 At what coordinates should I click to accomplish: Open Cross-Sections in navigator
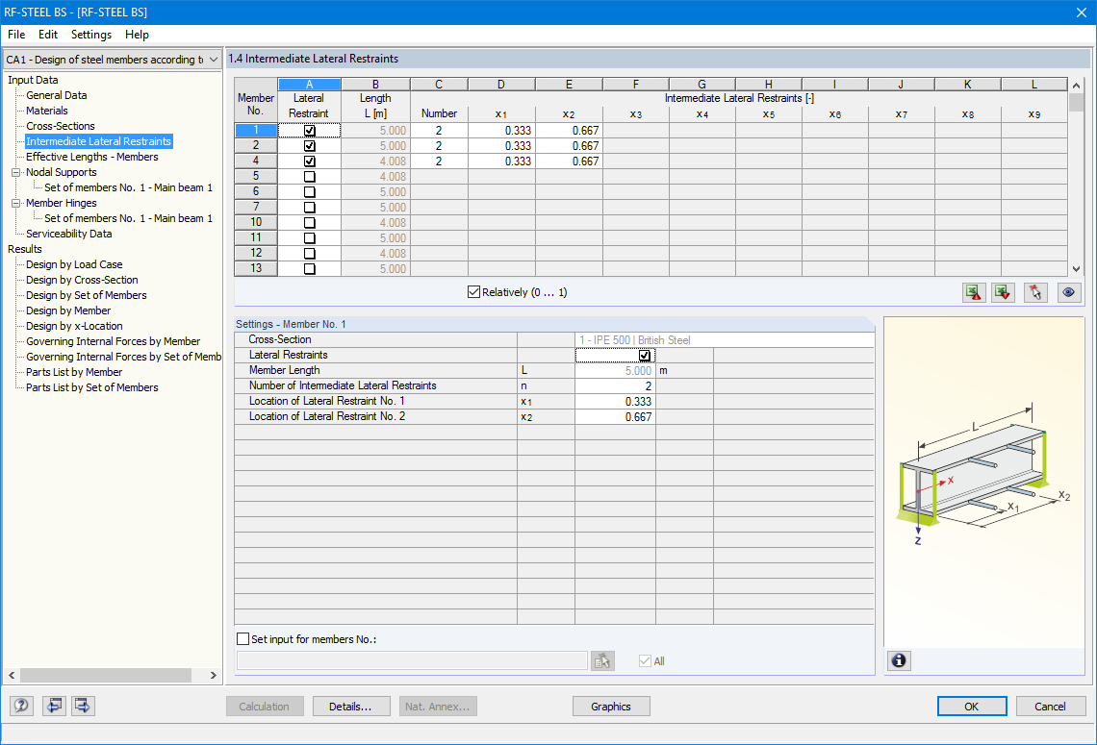[61, 126]
